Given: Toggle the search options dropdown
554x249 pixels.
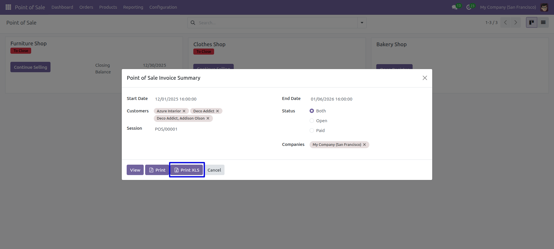Looking at the screenshot, I should 362,23.
